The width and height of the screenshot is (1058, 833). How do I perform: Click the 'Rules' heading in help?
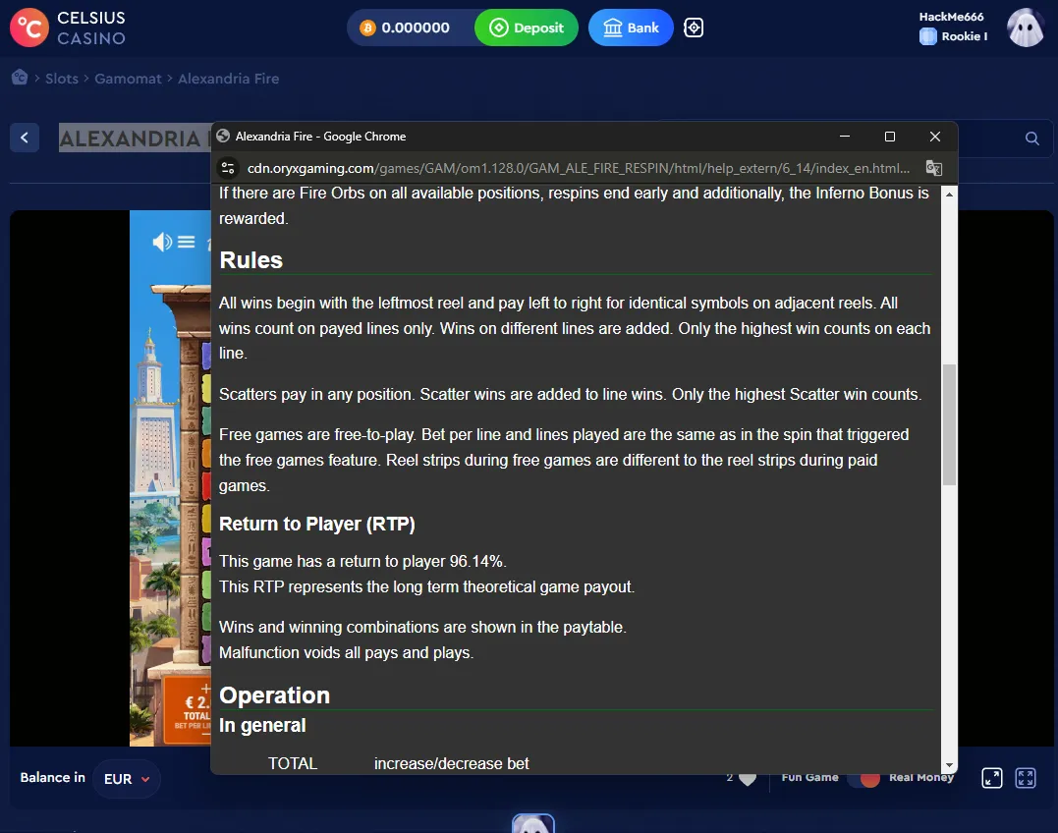pos(251,260)
